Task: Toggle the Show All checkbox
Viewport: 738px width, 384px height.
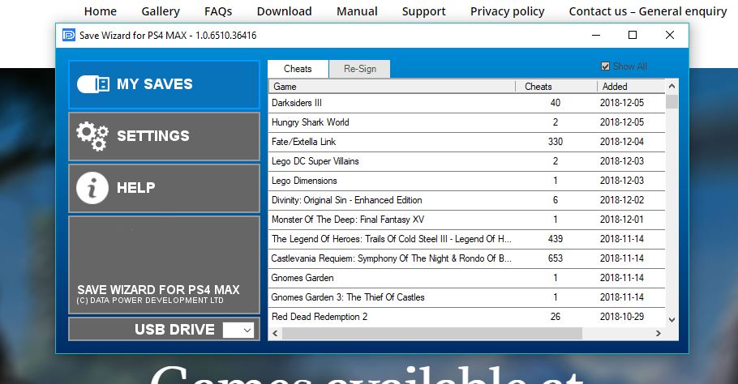Action: 605,66
